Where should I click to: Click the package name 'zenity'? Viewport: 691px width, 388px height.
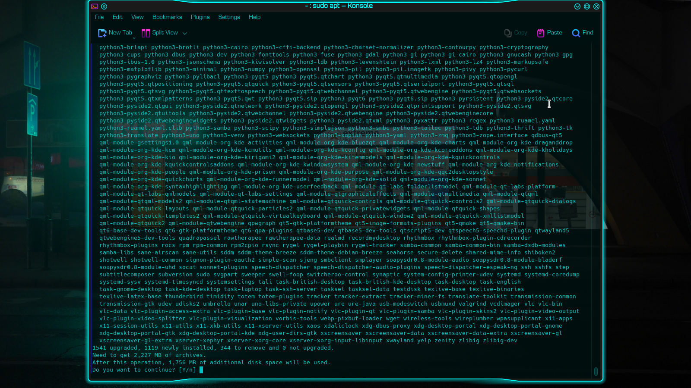coord(445,341)
